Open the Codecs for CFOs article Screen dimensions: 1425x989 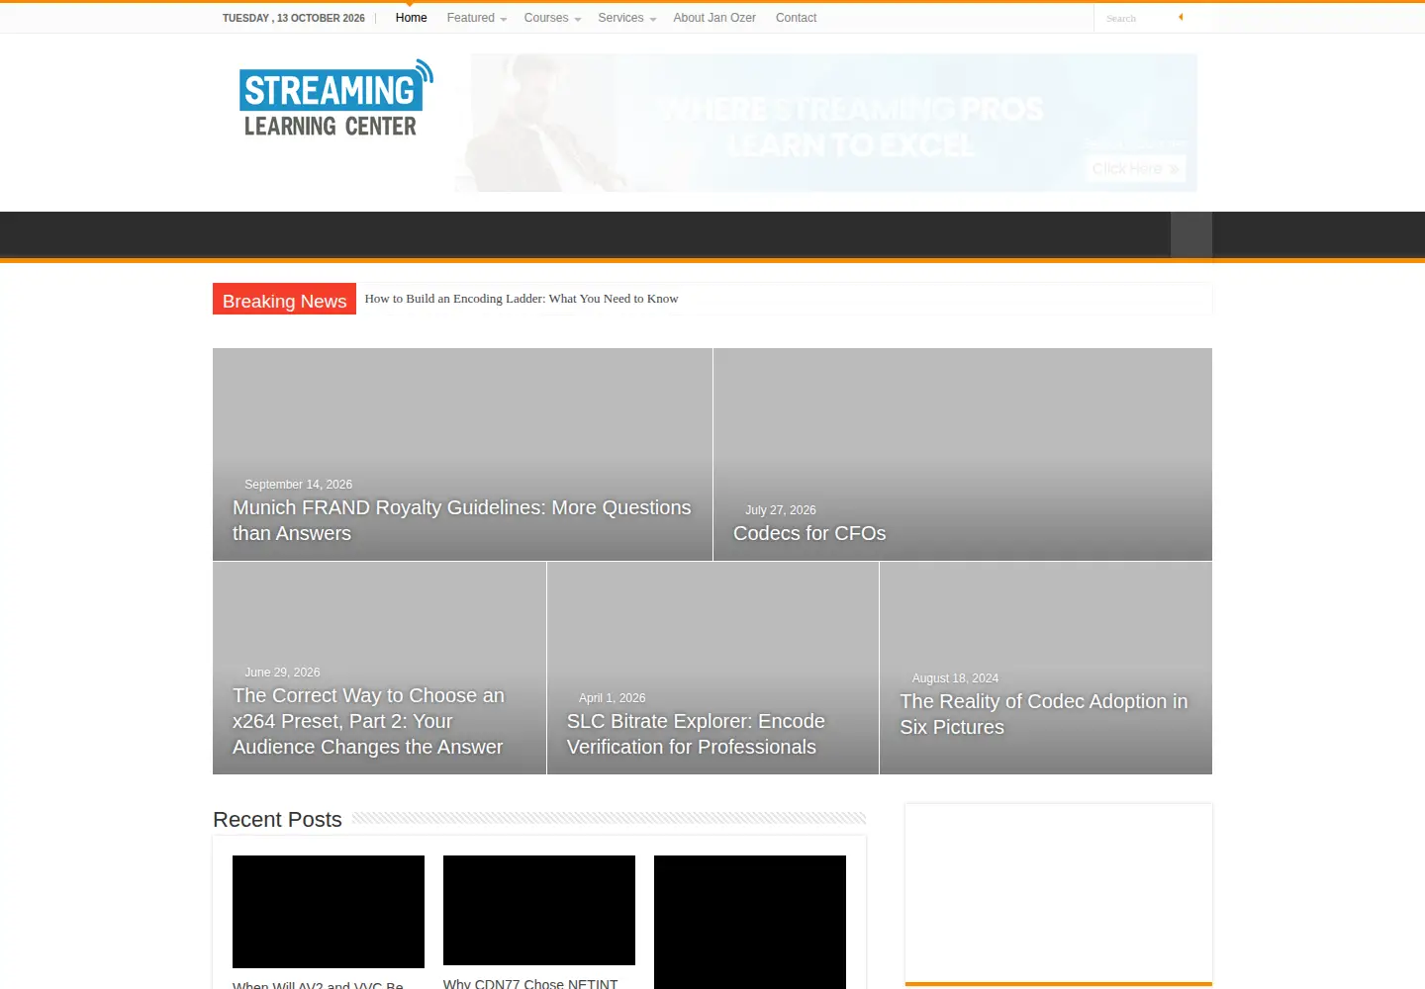point(809,533)
